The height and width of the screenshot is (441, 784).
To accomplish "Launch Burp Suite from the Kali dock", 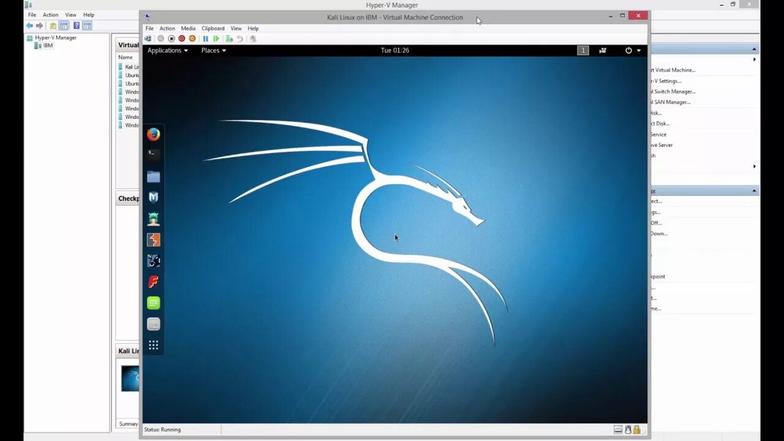I will 154,239.
